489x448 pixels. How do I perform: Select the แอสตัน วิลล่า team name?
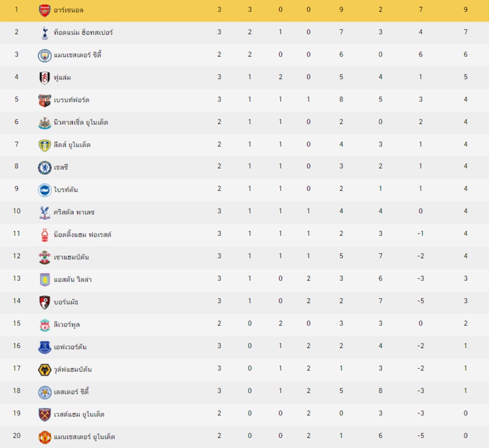(73, 280)
